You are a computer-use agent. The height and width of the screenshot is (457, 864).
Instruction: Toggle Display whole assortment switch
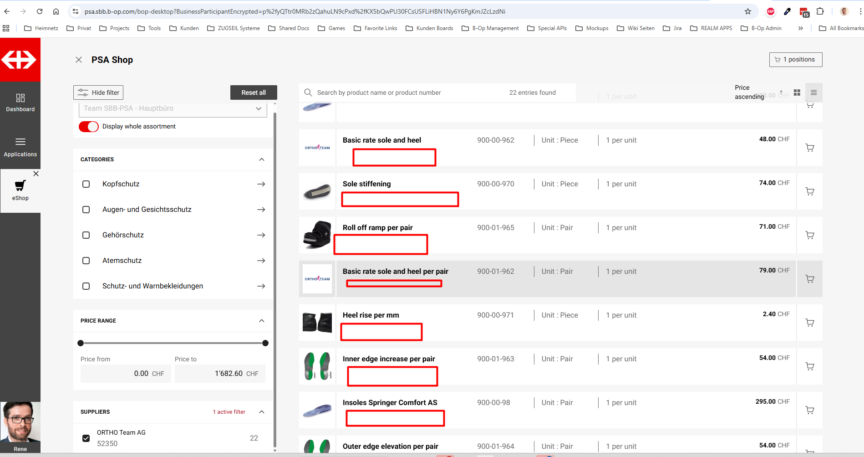tap(89, 127)
